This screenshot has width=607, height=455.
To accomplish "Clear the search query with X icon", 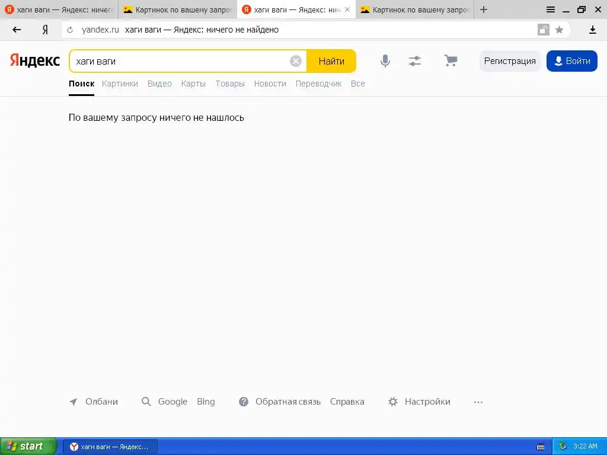I will click(296, 61).
